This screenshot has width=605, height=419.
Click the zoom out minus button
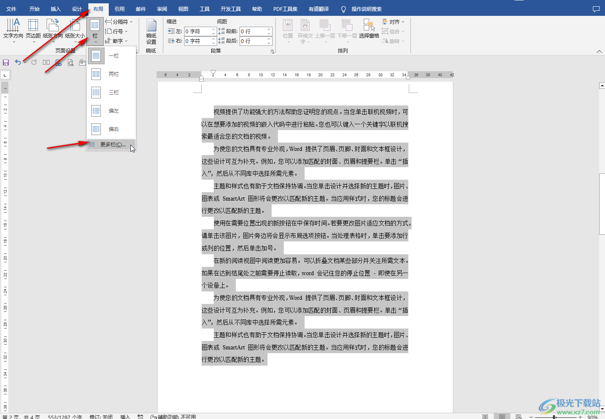(x=532, y=417)
